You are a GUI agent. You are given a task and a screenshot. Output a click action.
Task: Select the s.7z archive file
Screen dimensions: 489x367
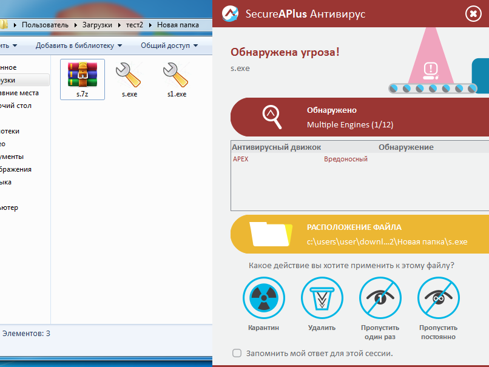pos(83,79)
